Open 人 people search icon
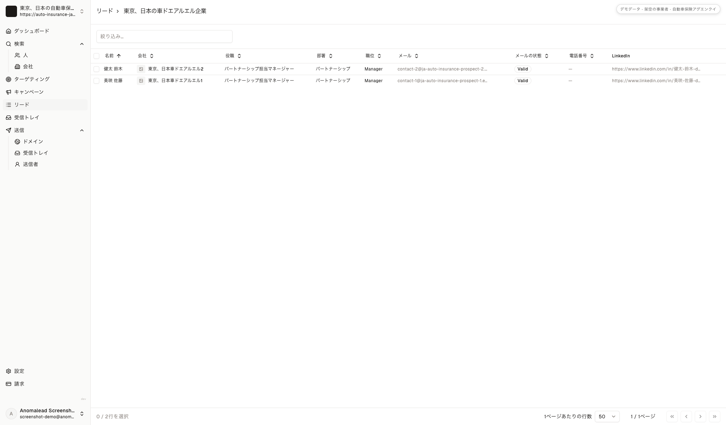Viewport: 726px width, 425px height. (17, 55)
